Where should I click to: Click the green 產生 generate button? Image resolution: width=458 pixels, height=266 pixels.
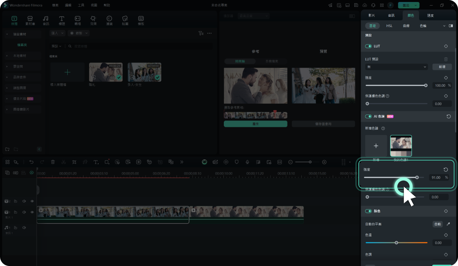(x=256, y=124)
